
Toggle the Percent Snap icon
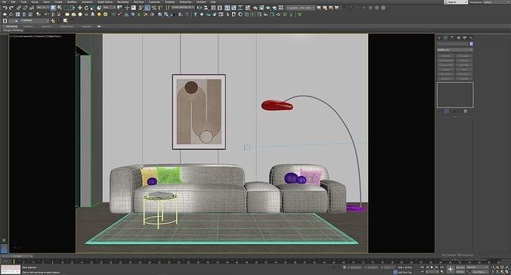(153, 8)
